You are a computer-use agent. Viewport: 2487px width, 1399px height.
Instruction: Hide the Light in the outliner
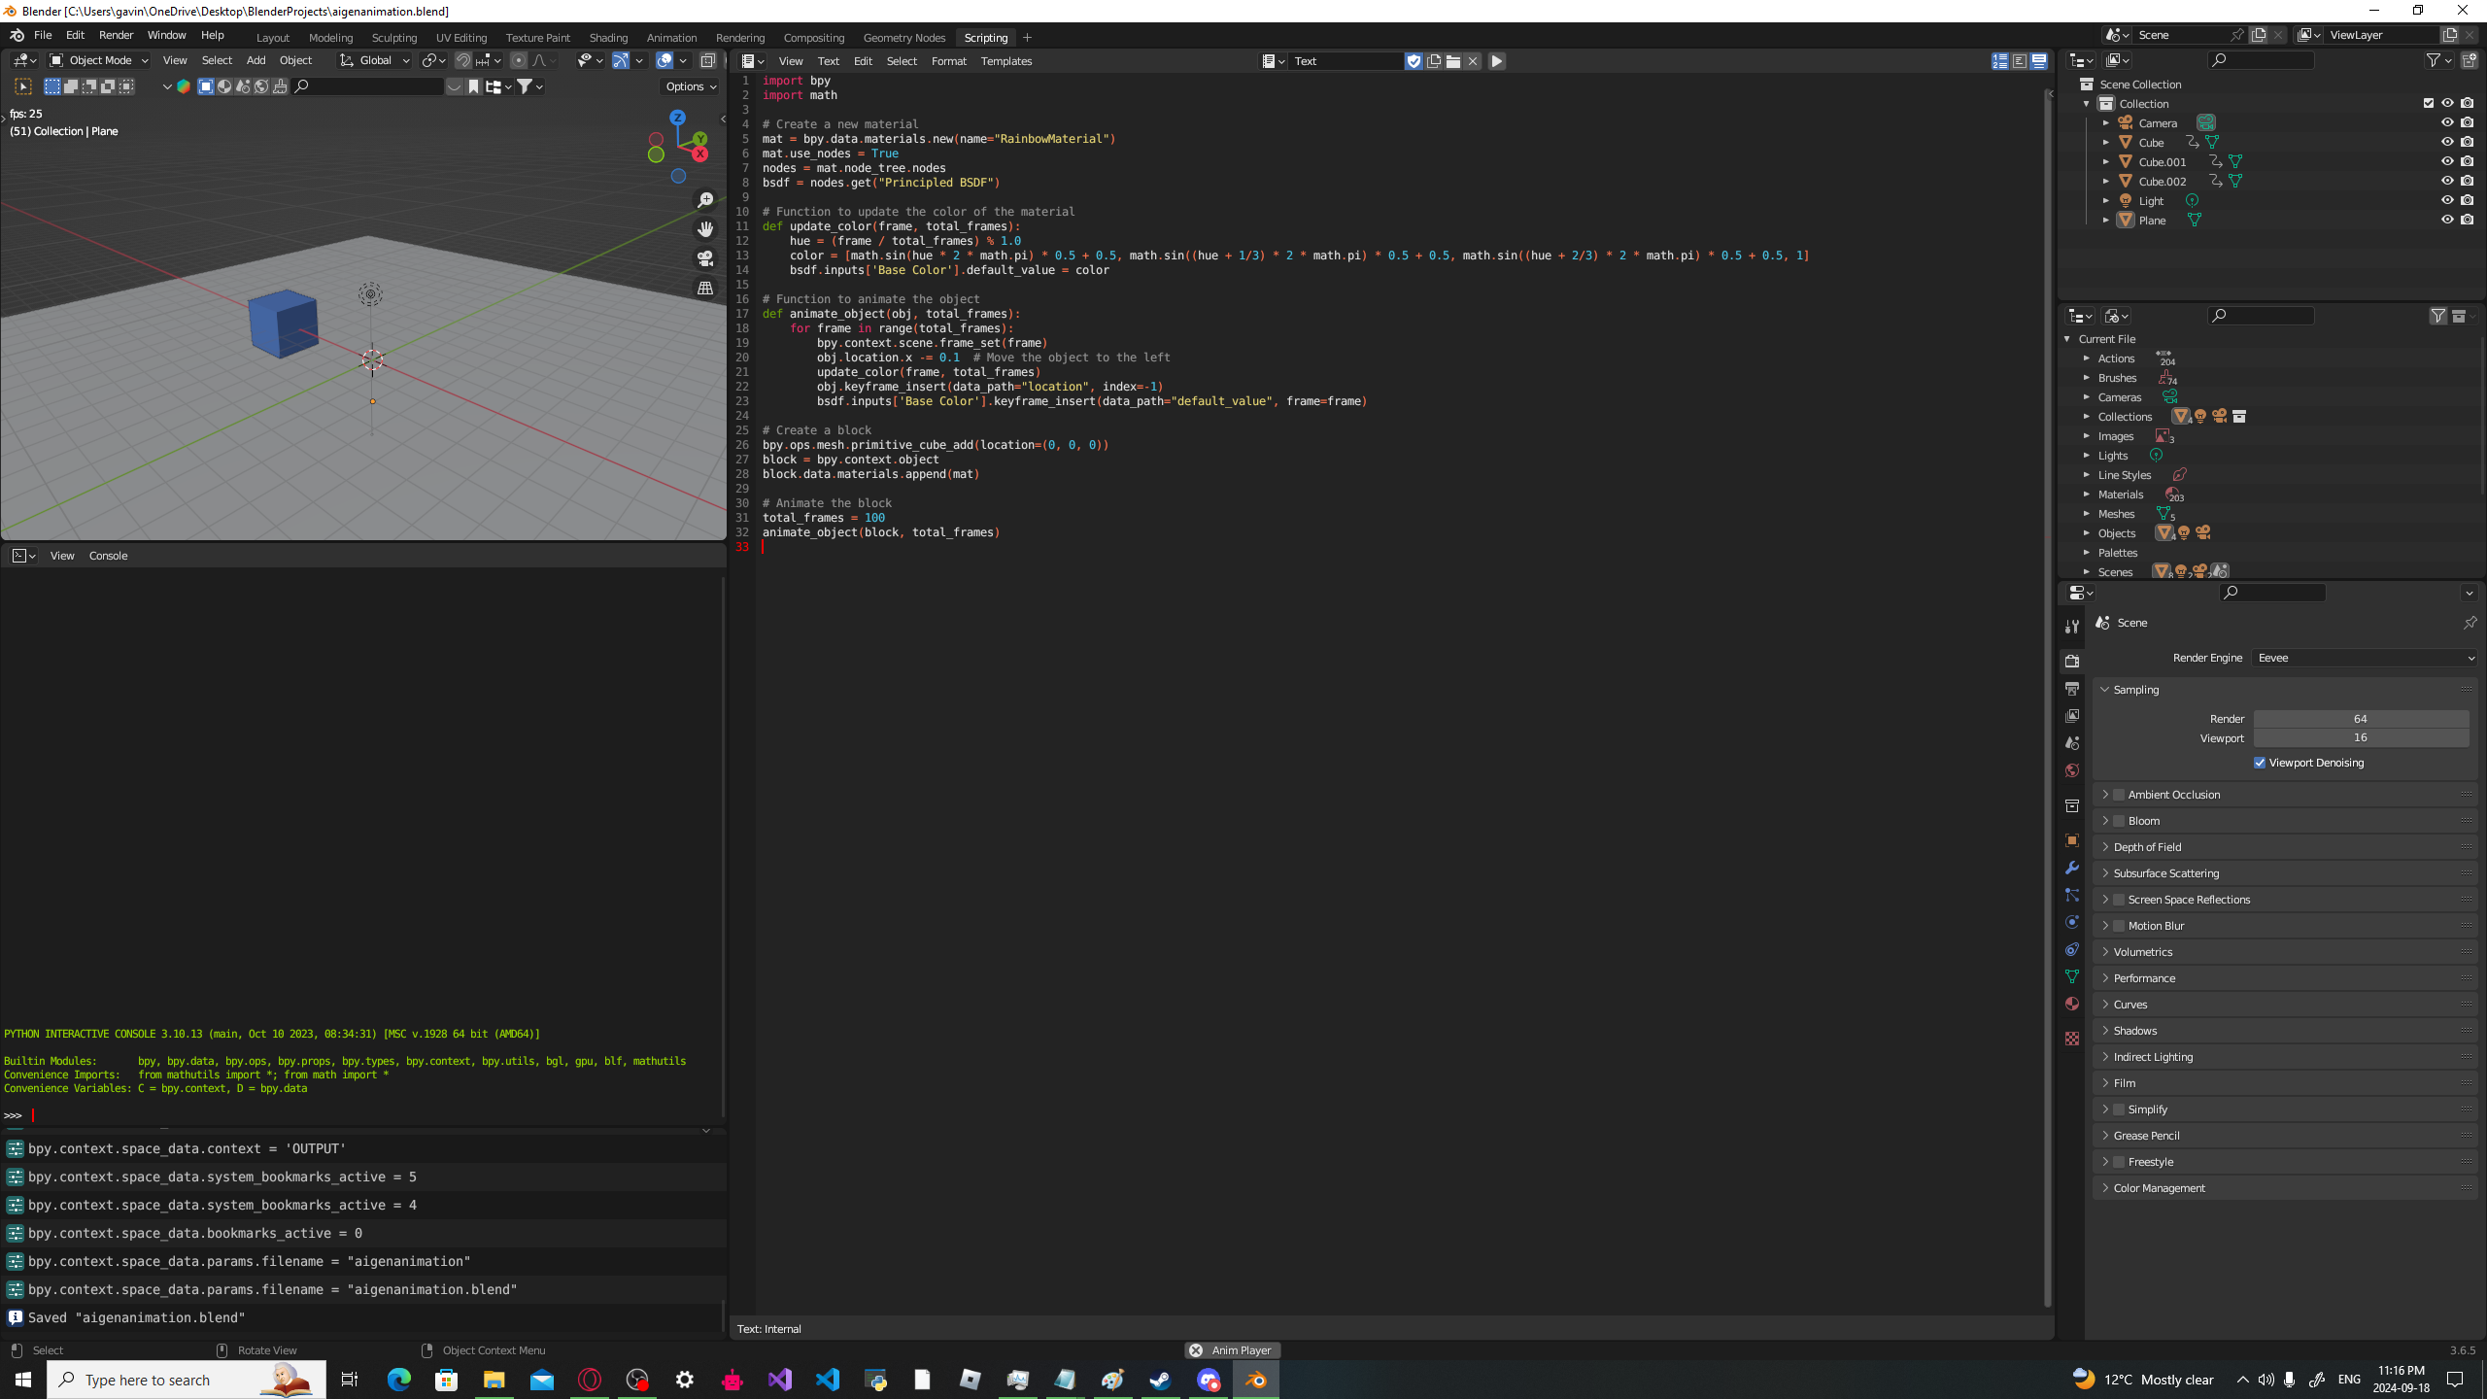tap(2447, 200)
